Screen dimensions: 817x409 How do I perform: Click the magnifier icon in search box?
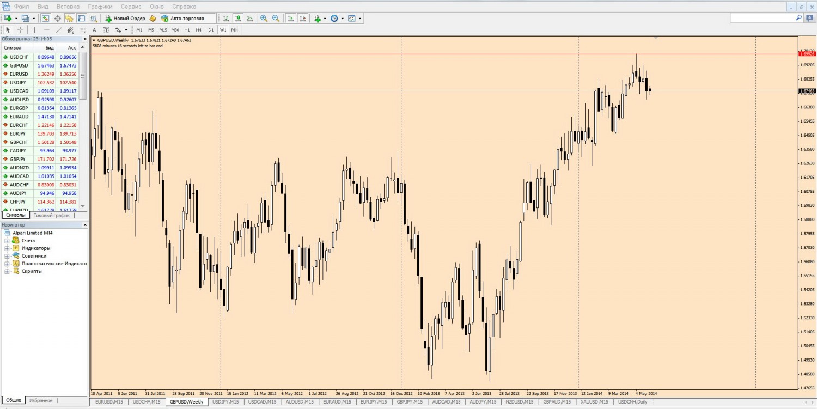799,18
